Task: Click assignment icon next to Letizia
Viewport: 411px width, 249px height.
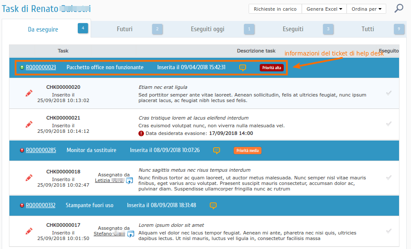Action: pyautogui.click(x=129, y=181)
